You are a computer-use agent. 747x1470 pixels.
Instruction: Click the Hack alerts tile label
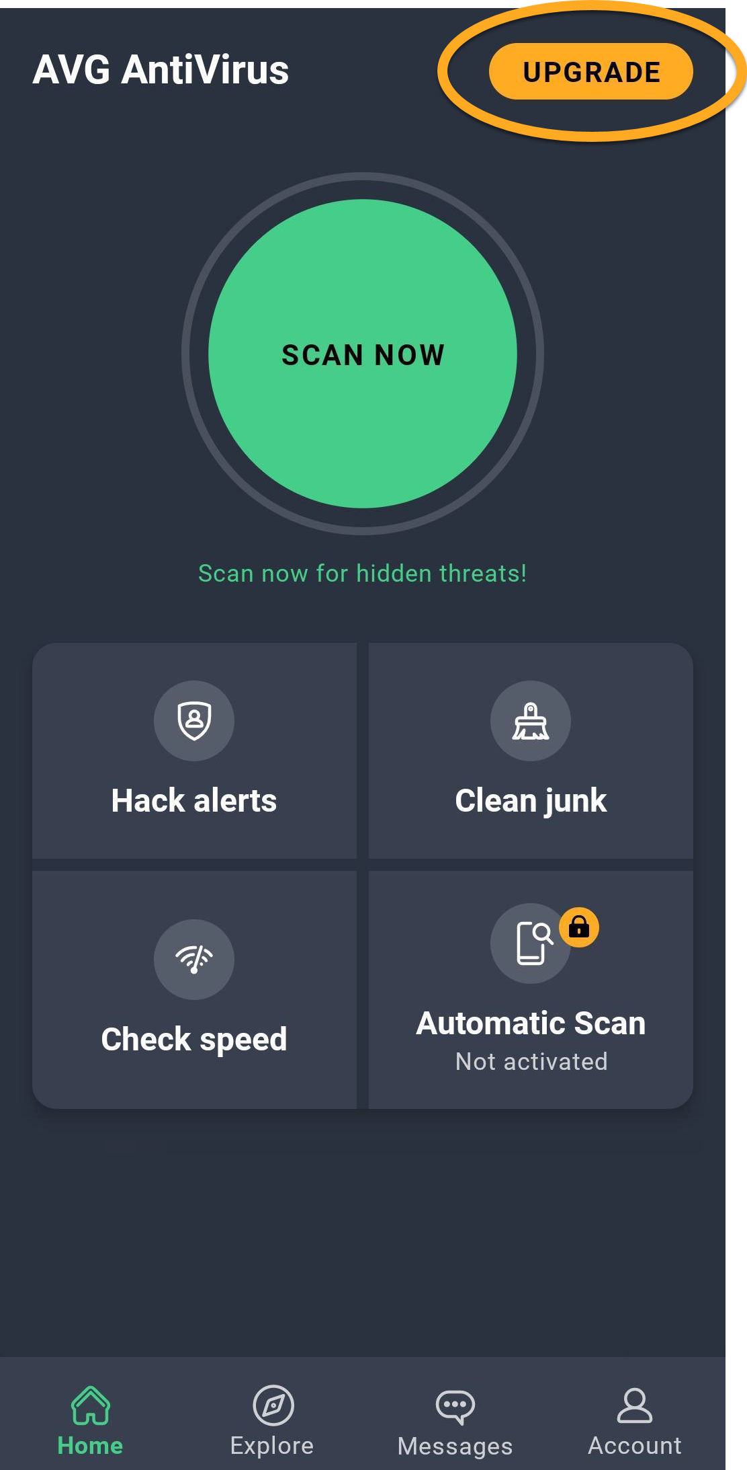[x=194, y=800]
